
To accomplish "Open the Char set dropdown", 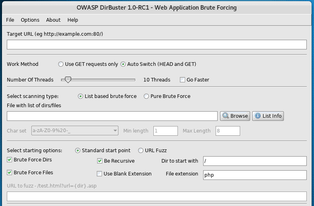I will coord(75,131).
